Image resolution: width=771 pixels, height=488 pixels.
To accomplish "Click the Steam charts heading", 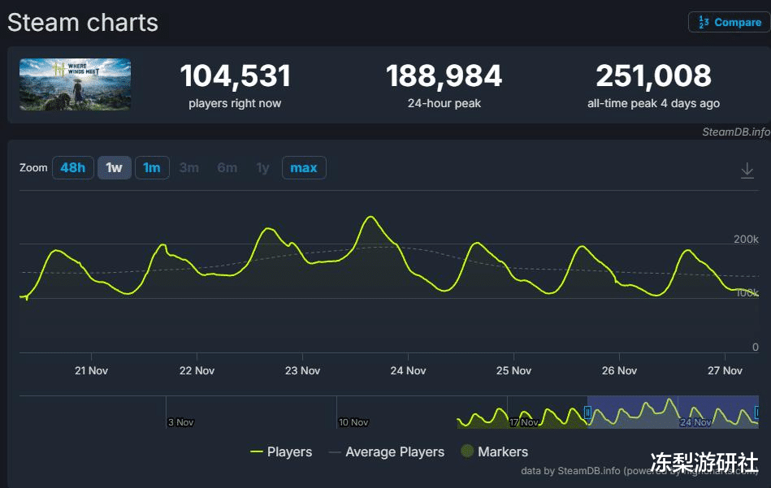I will (x=83, y=23).
